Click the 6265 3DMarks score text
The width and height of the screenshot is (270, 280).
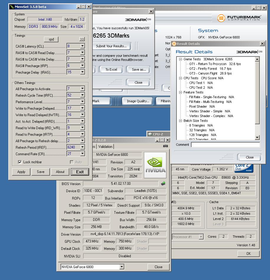pyautogui.click(x=111, y=35)
